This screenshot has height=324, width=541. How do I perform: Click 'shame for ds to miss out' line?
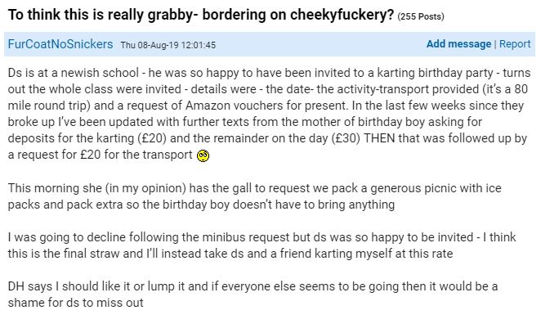click(75, 303)
